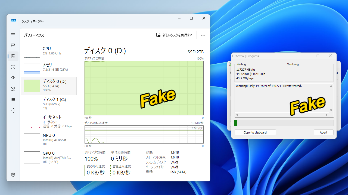The height and width of the screenshot is (195, 348).
Task: Click the ページ ファイル label
Action: pos(155,167)
